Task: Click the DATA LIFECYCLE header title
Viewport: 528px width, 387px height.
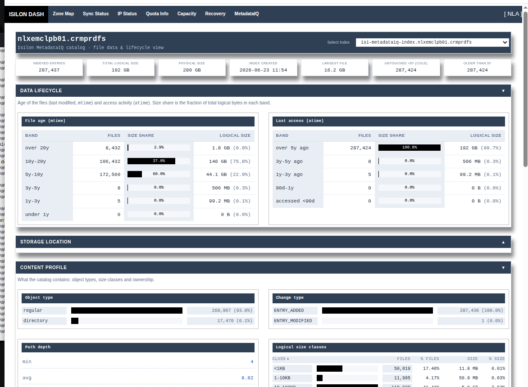Action: pyautogui.click(x=41, y=91)
